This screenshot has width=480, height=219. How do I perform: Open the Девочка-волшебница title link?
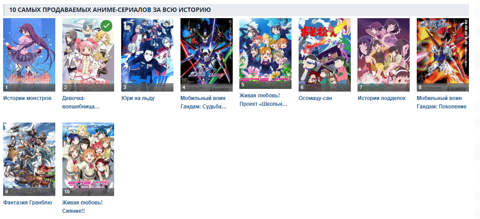tap(81, 103)
